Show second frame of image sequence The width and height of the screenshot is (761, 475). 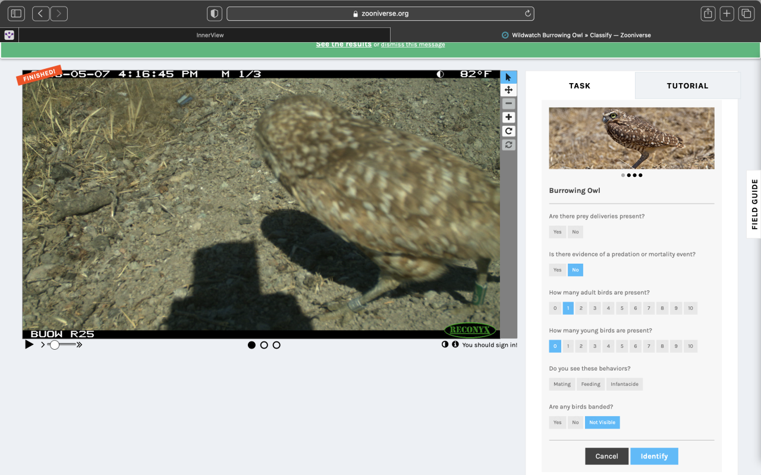pyautogui.click(x=264, y=345)
